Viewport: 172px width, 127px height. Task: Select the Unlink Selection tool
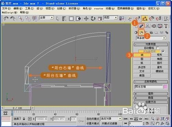point(28,18)
